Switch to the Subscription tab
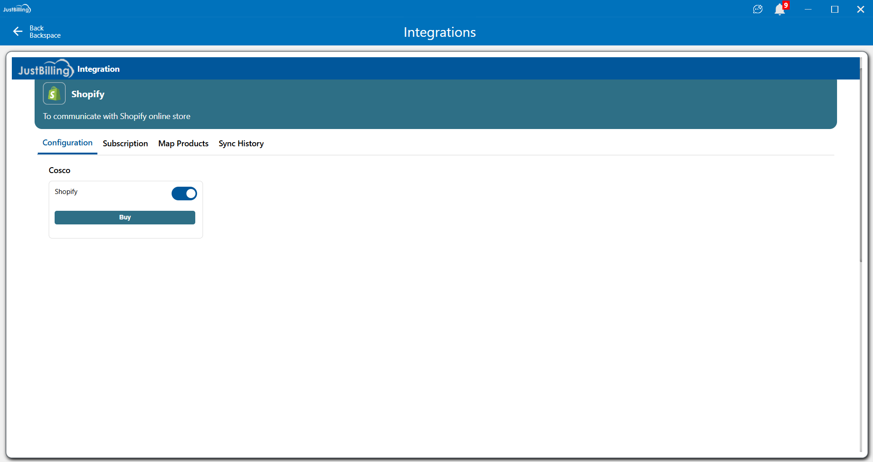The height and width of the screenshot is (462, 873). click(x=125, y=144)
